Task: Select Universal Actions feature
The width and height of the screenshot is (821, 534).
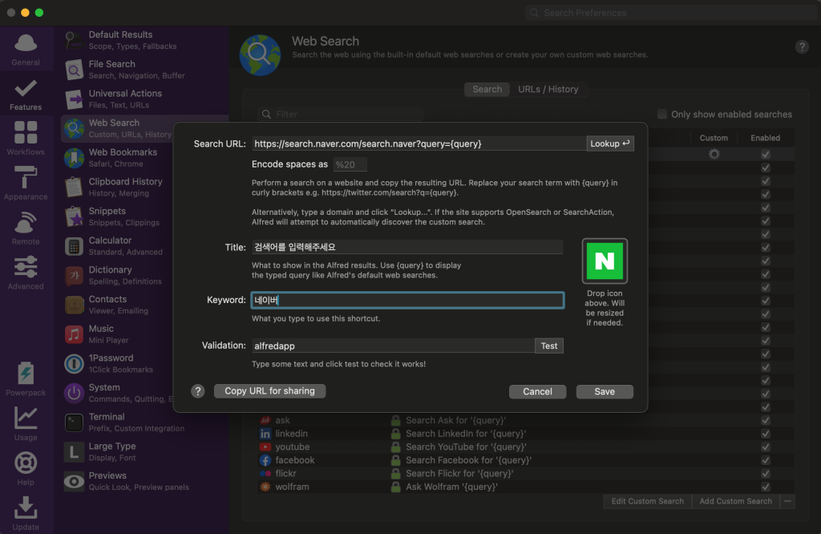Action: pyautogui.click(x=144, y=99)
